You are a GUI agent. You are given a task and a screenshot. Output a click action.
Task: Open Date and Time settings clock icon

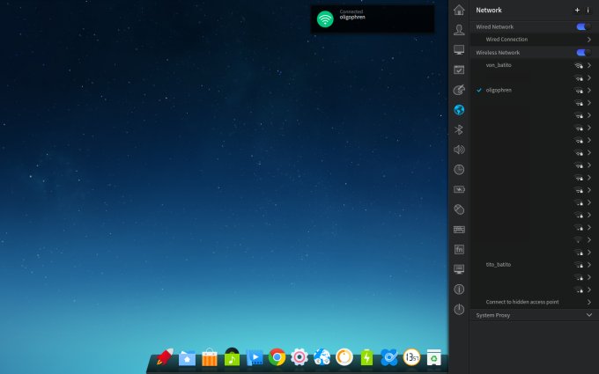pos(458,169)
